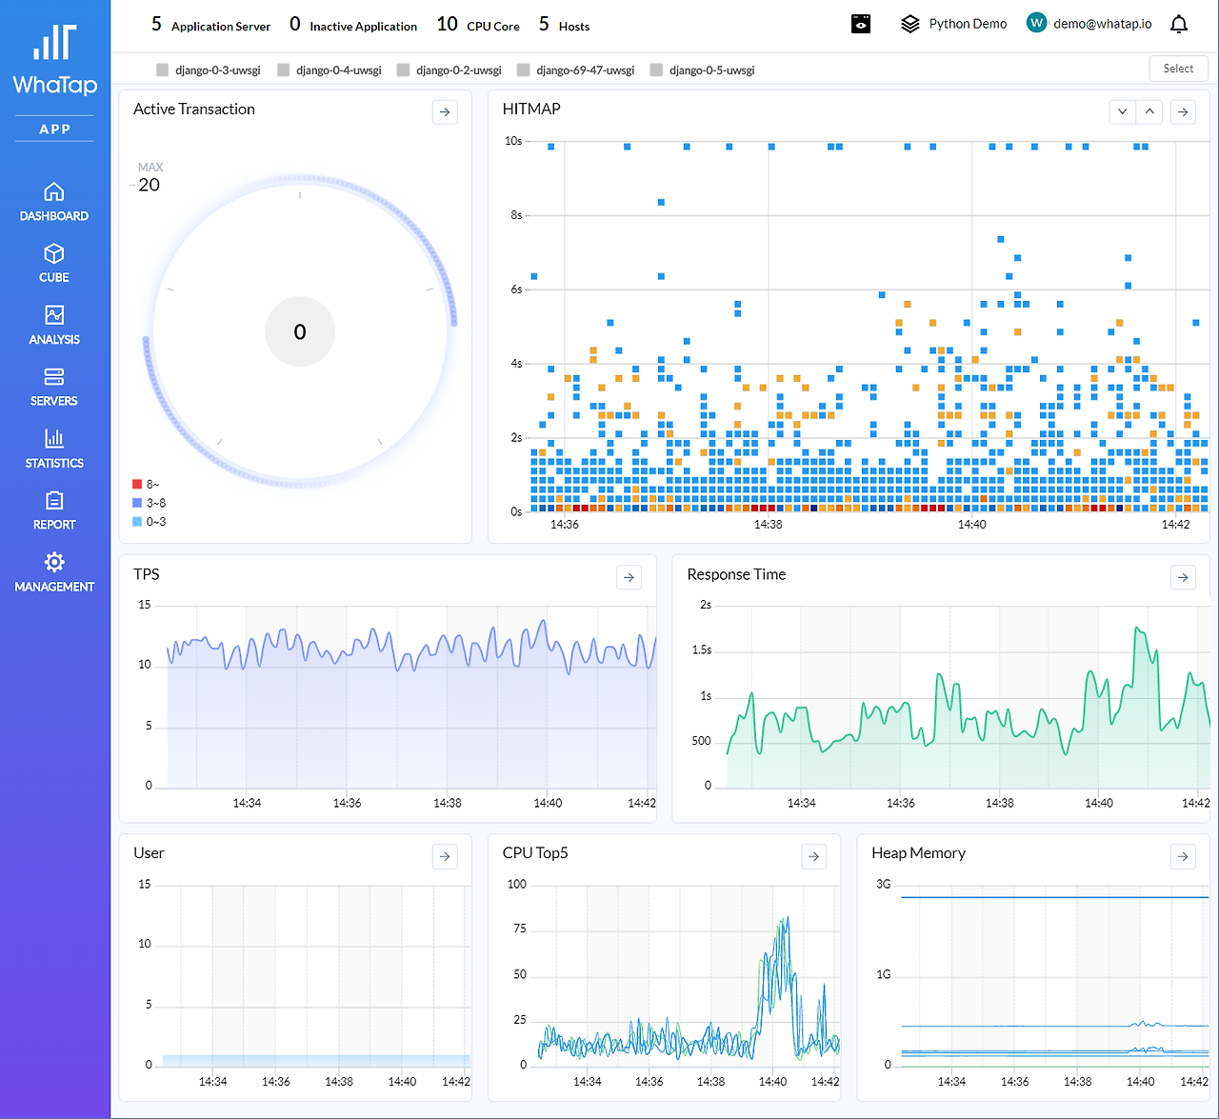Open the Management gear icon
Viewport: 1219px width, 1119px height.
54,562
